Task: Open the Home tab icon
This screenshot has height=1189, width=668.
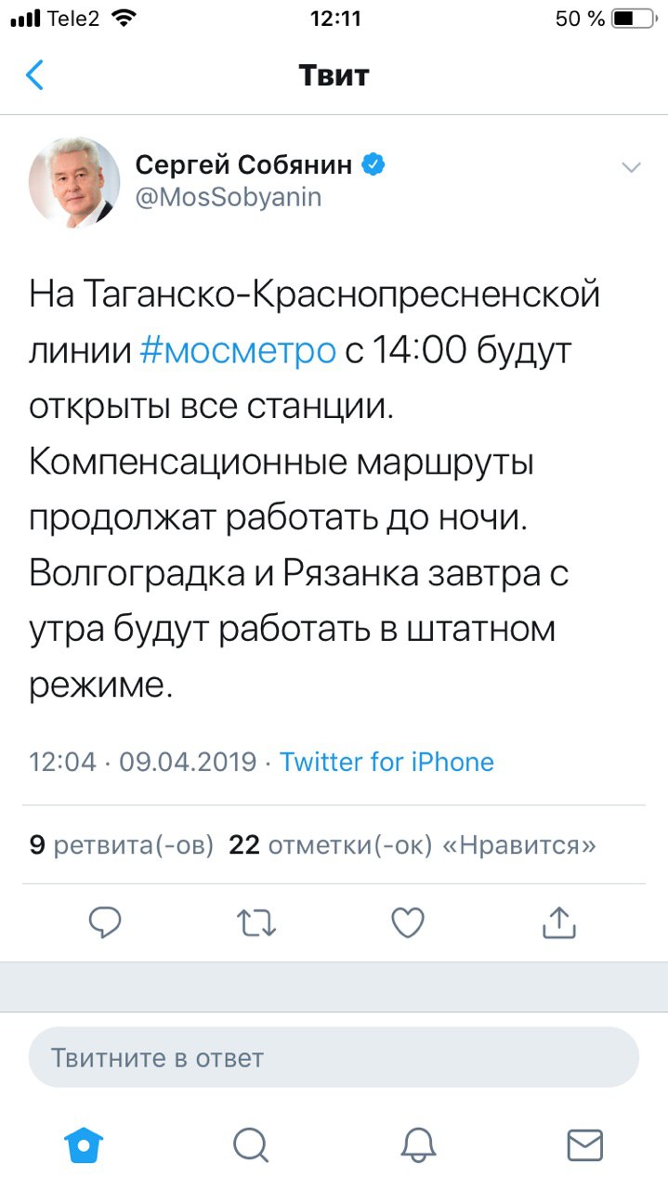Action: point(84,1144)
